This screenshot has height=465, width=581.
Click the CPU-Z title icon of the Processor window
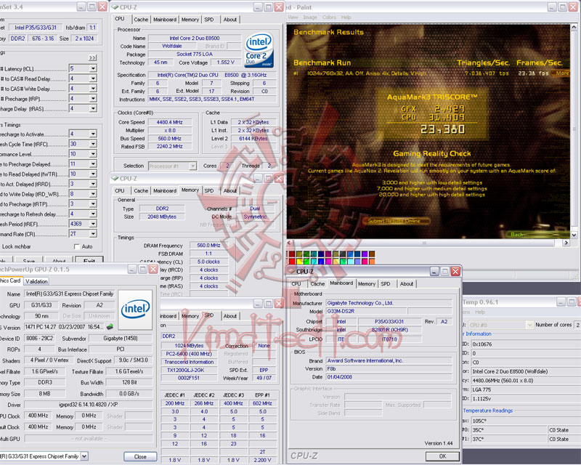pos(115,7)
